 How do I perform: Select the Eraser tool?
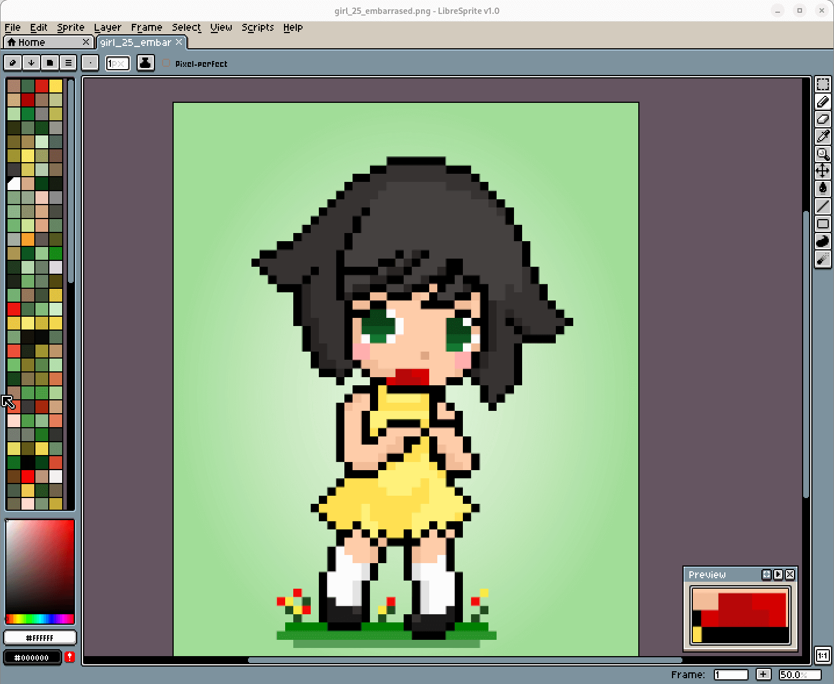[x=822, y=119]
